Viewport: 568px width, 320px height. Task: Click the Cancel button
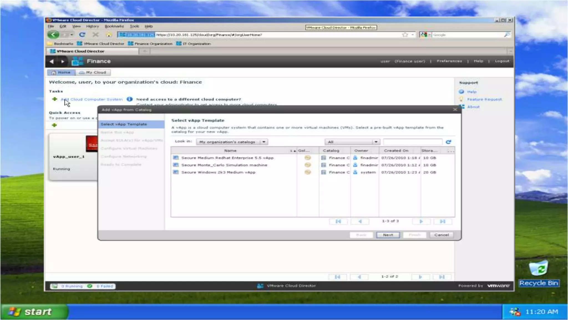pos(441,235)
